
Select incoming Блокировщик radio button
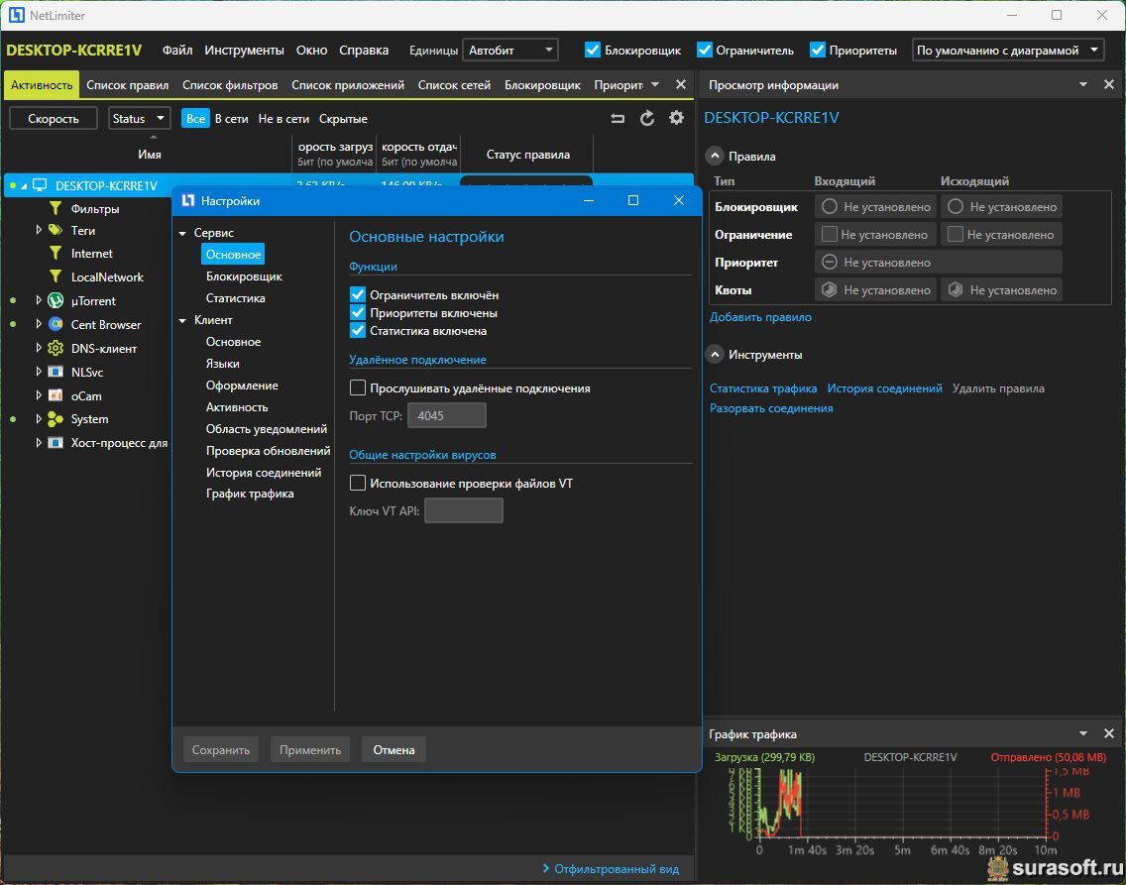(830, 207)
